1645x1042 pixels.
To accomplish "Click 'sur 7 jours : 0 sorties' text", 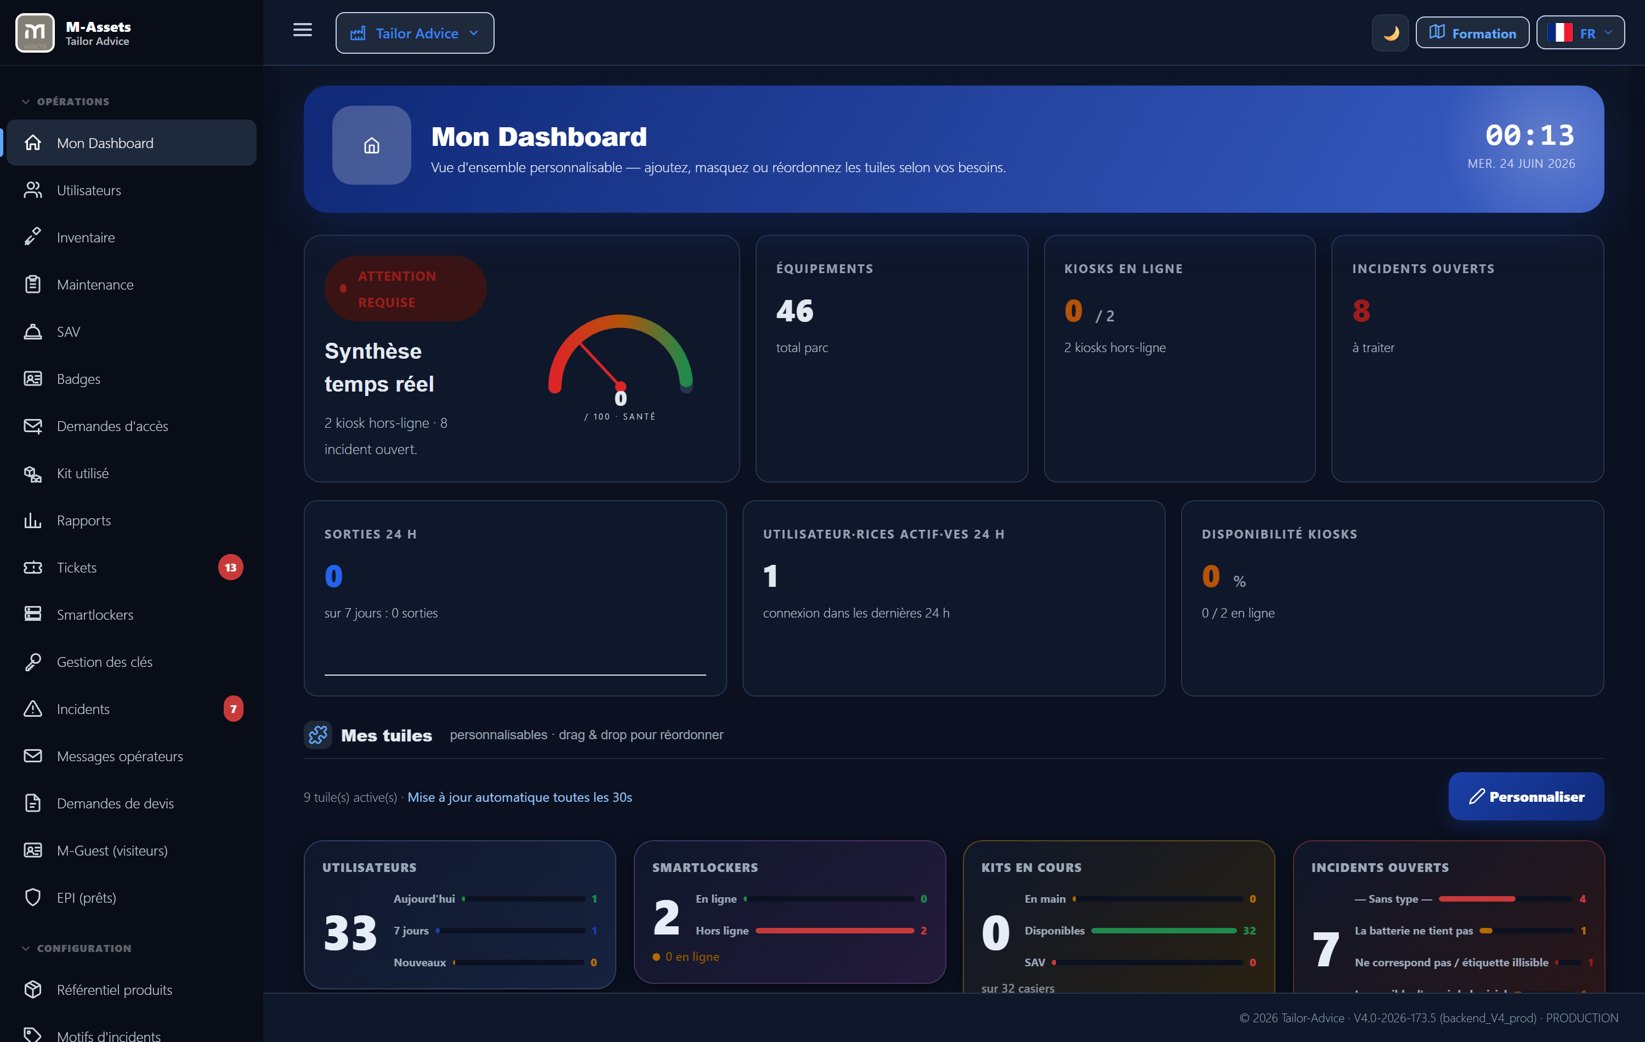I will (x=381, y=613).
